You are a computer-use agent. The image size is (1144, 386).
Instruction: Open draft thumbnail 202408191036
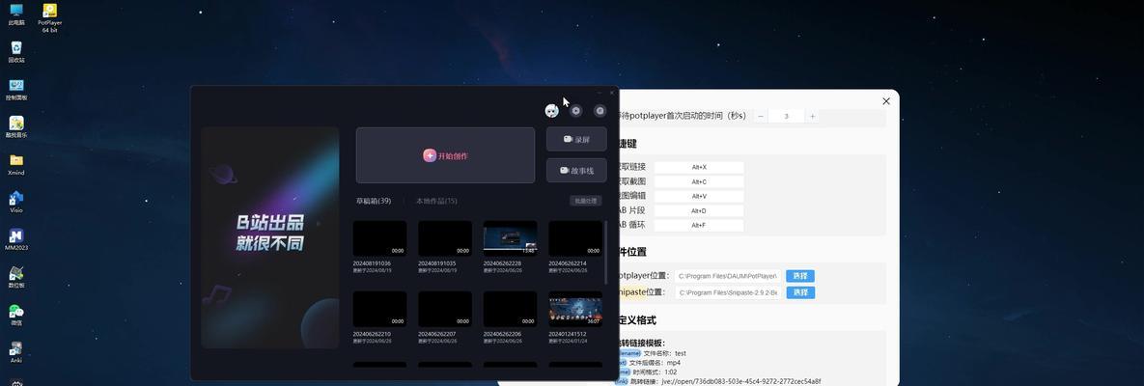379,238
